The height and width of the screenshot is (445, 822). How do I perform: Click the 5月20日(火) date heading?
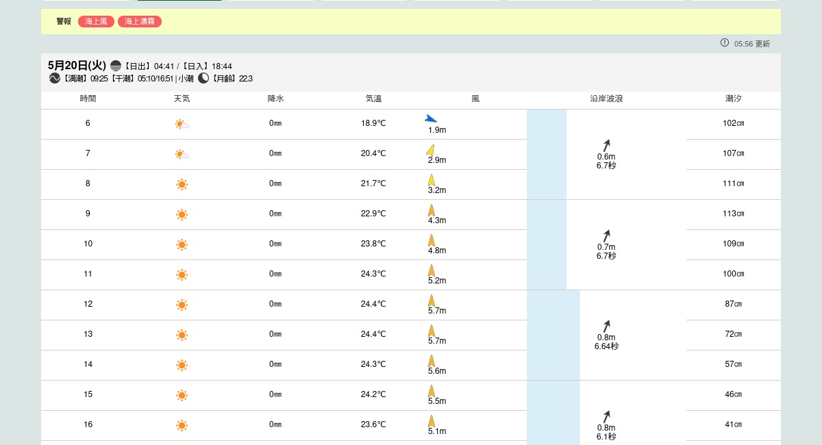coord(77,66)
